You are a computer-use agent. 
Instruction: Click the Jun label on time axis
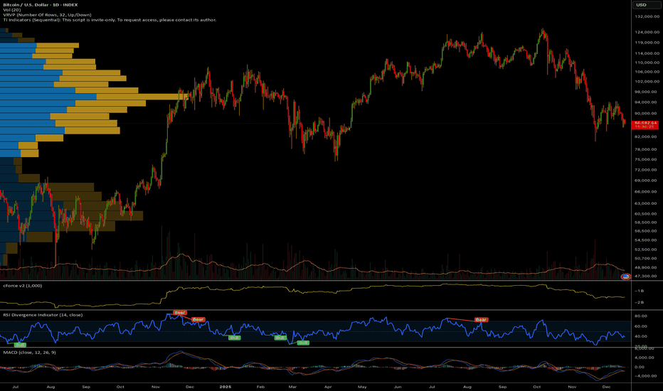pos(398,387)
